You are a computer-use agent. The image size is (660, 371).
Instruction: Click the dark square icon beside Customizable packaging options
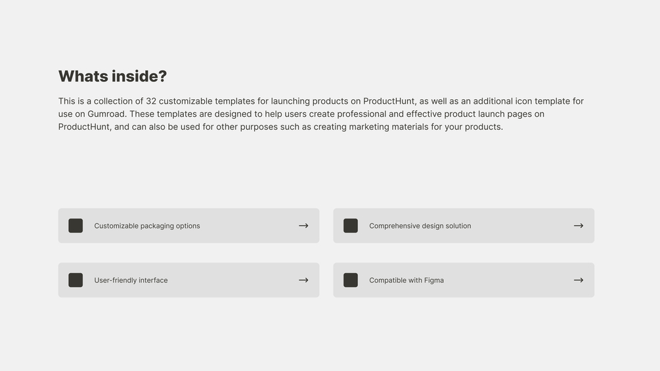pyautogui.click(x=76, y=226)
